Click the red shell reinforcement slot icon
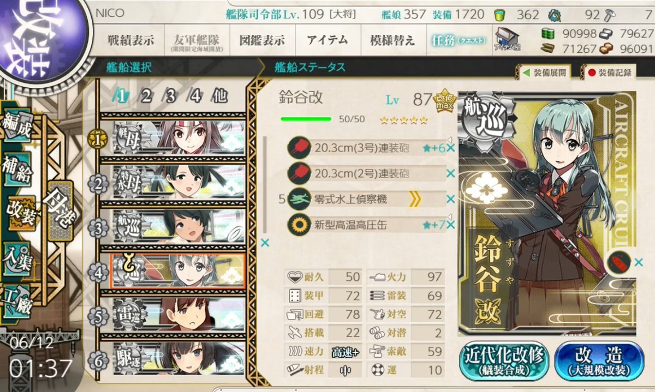 pyautogui.click(x=619, y=262)
